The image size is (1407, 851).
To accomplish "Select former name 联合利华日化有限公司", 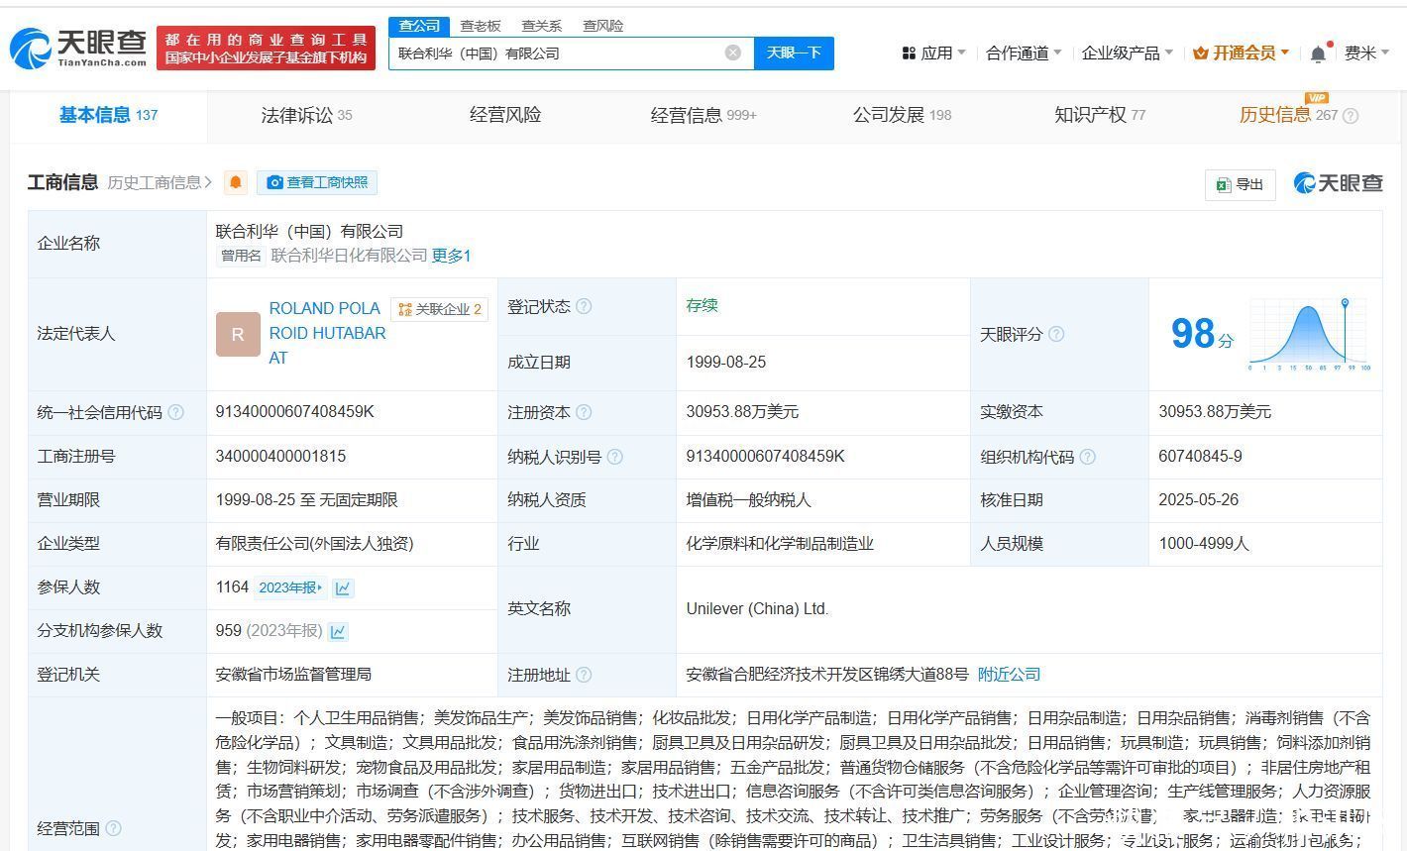I will click(349, 256).
